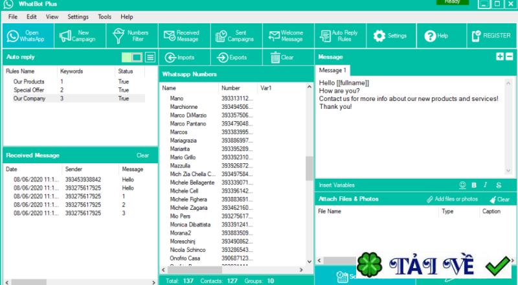Open the auto reply rules list icon
This screenshot has width=518, height=285.
point(150,57)
